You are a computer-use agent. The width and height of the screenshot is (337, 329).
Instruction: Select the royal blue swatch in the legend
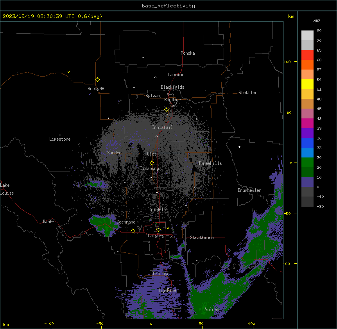(x=307, y=143)
